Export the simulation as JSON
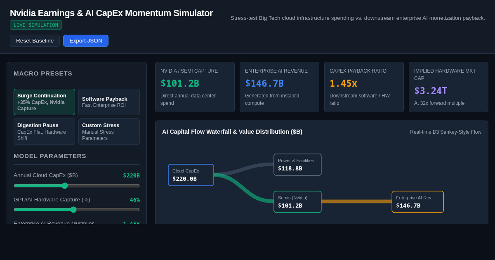495x260 pixels. [86, 40]
